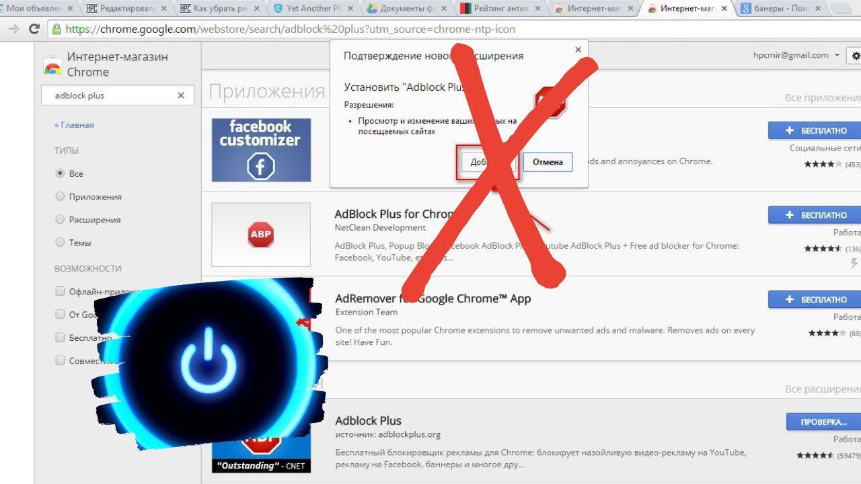Click the 'NetClean Development' developer name
This screenshot has height=484, width=861.
point(380,227)
